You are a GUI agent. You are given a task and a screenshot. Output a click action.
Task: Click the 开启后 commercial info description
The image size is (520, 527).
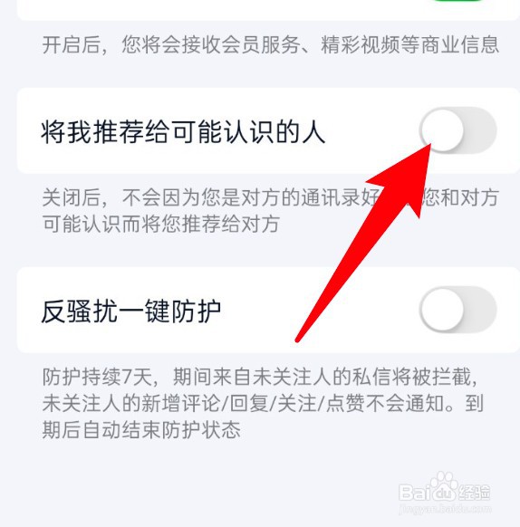tap(271, 44)
